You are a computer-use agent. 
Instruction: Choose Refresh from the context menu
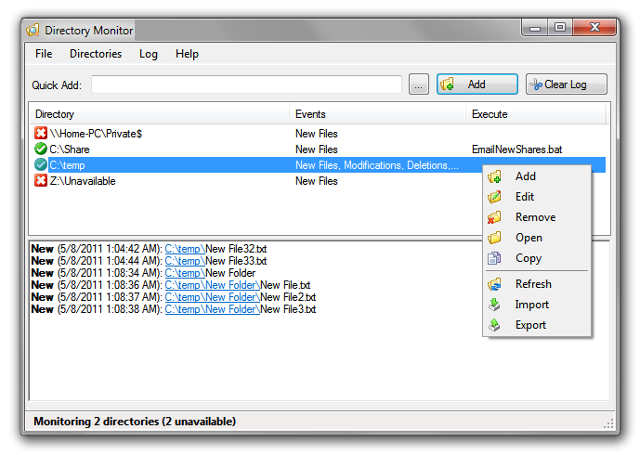coord(537,284)
